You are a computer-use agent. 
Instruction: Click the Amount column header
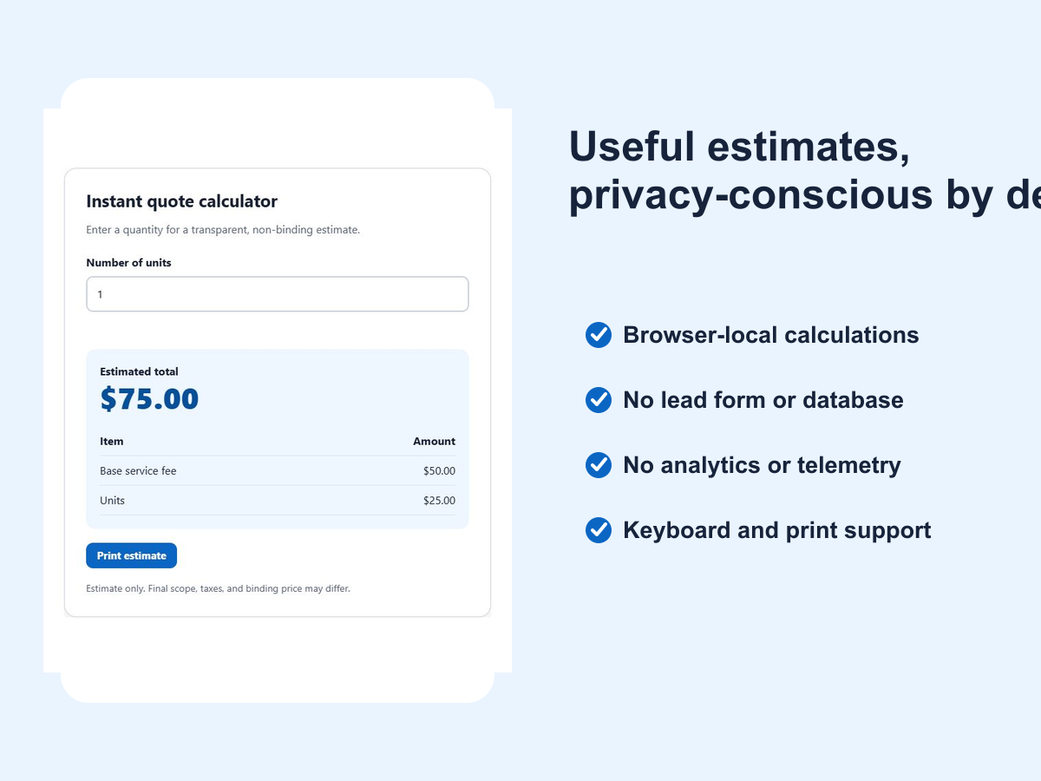434,442
